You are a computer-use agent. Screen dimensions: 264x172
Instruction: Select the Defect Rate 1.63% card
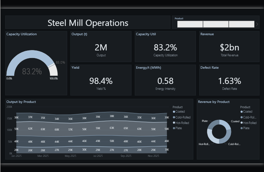click(x=229, y=80)
